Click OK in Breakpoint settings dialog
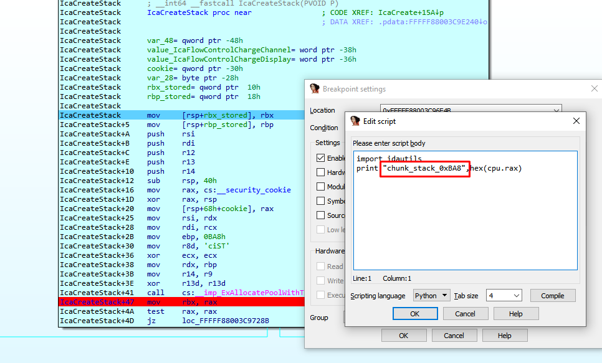The width and height of the screenshot is (602, 363). point(403,336)
